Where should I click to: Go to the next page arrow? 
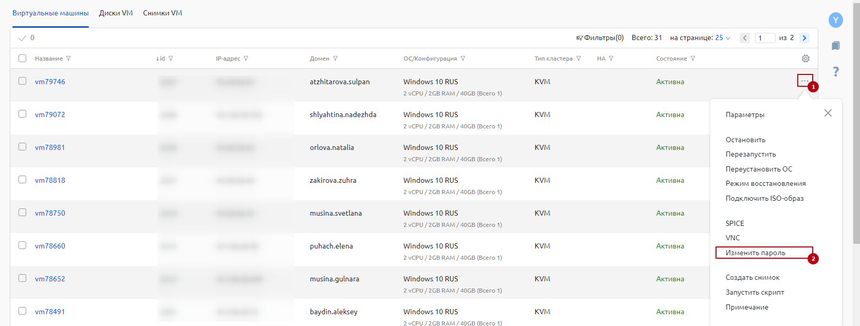[x=804, y=38]
